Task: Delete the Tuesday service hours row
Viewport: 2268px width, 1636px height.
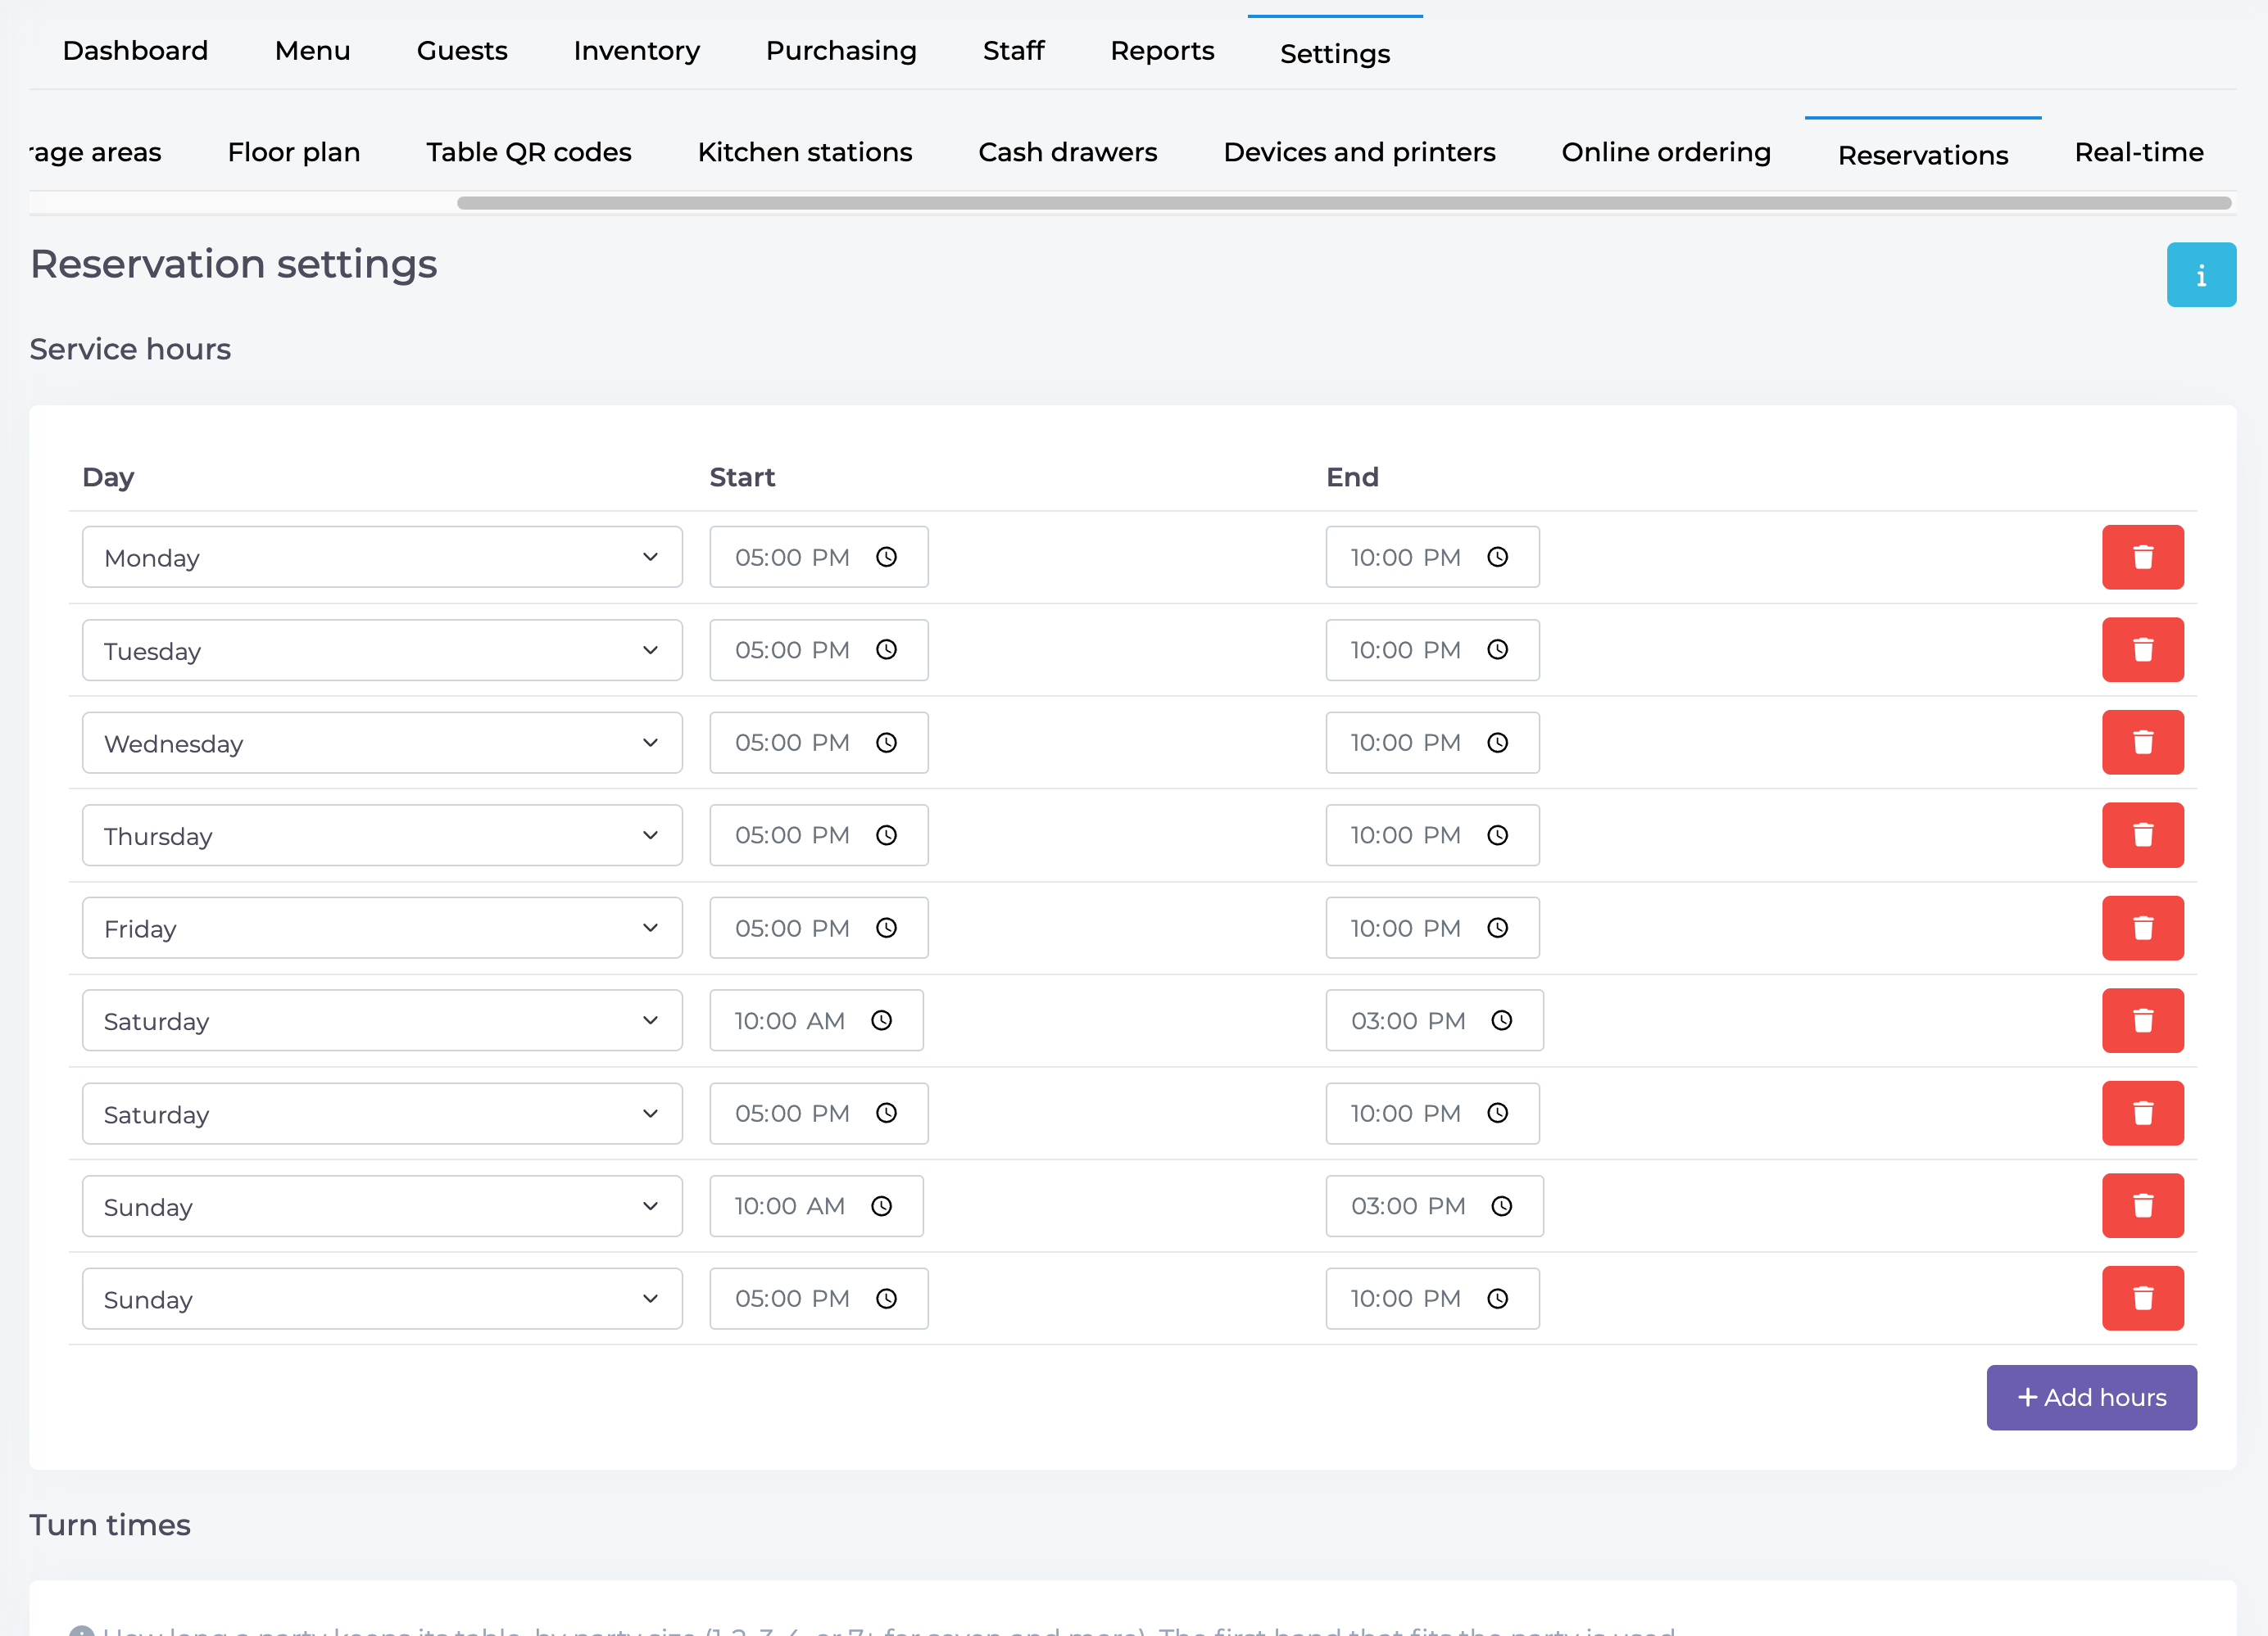Action: click(x=2142, y=649)
